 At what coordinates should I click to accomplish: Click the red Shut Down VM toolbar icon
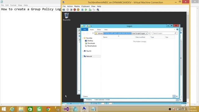click(x=75, y=10)
